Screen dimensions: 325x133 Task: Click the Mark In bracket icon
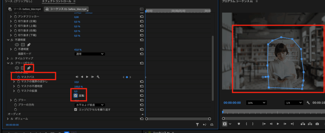point(246,124)
